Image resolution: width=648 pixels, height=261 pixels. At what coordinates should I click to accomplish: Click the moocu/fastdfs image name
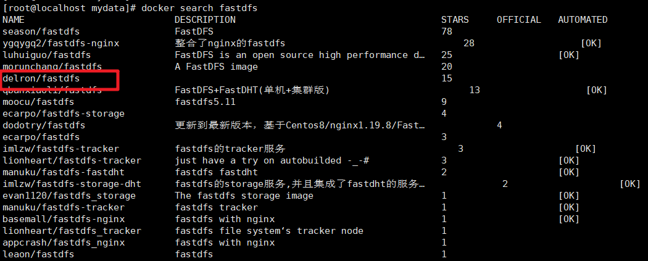pyautogui.click(x=38, y=102)
